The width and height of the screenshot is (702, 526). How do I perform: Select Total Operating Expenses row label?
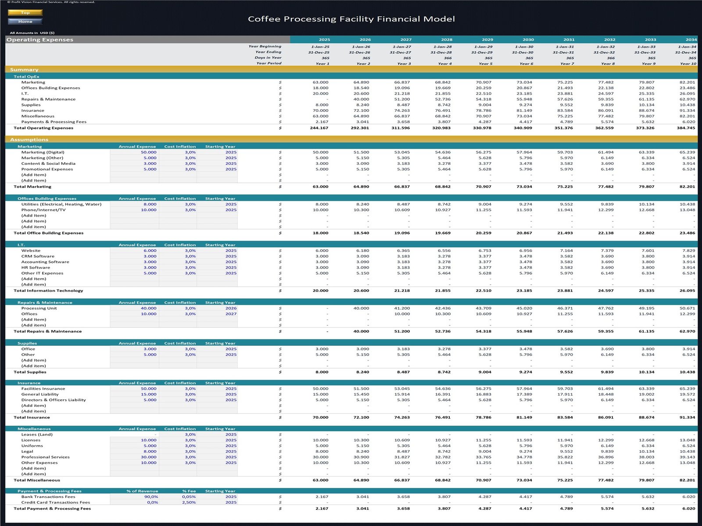pyautogui.click(x=44, y=128)
